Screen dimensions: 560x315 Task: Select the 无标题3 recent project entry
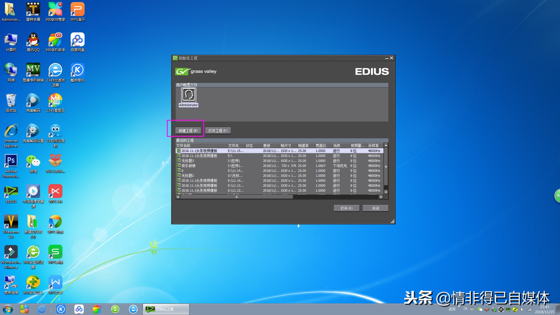pos(188,161)
